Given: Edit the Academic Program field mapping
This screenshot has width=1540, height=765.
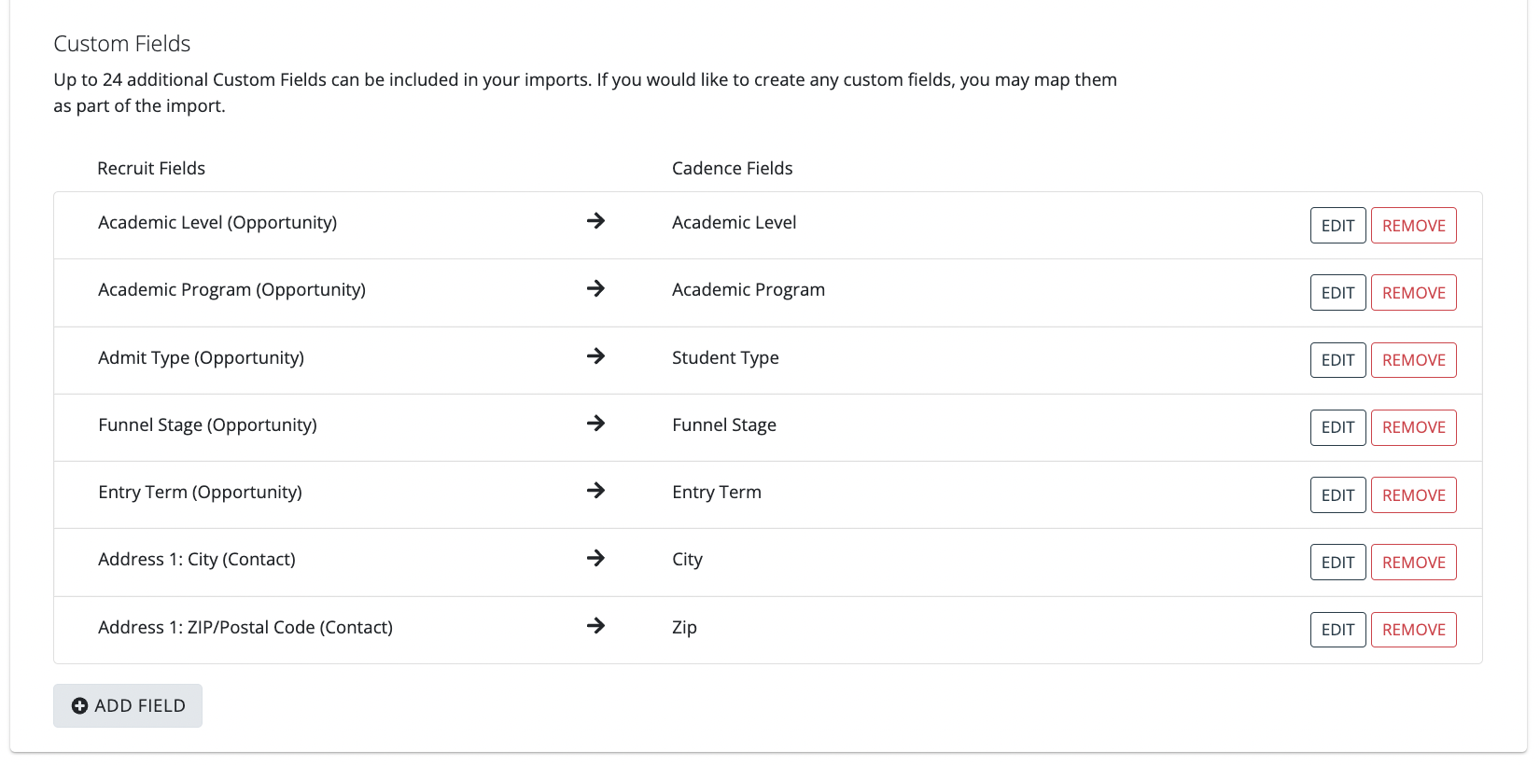Looking at the screenshot, I should (1337, 293).
